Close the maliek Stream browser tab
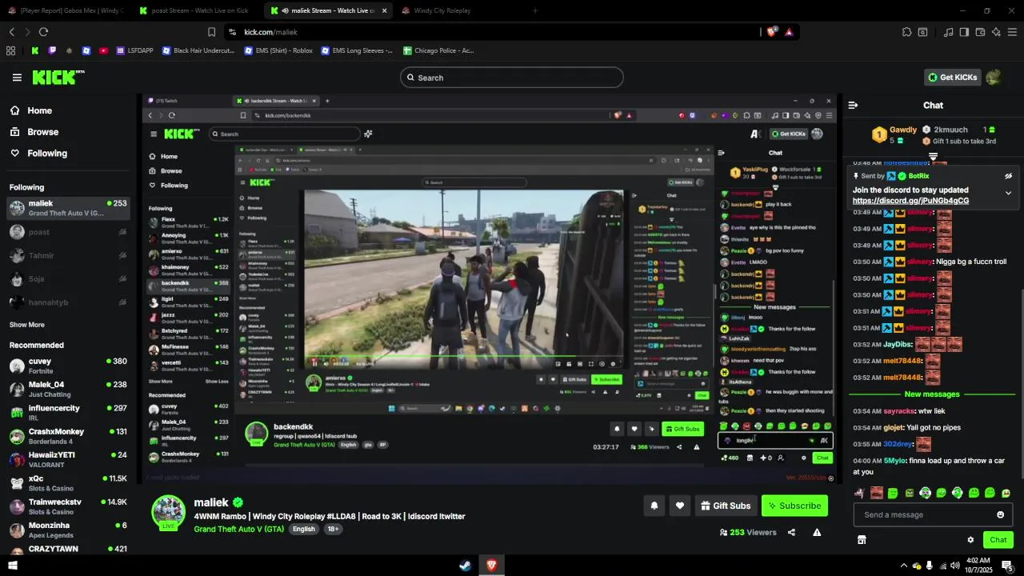This screenshot has width=1024, height=576. pos(384,10)
